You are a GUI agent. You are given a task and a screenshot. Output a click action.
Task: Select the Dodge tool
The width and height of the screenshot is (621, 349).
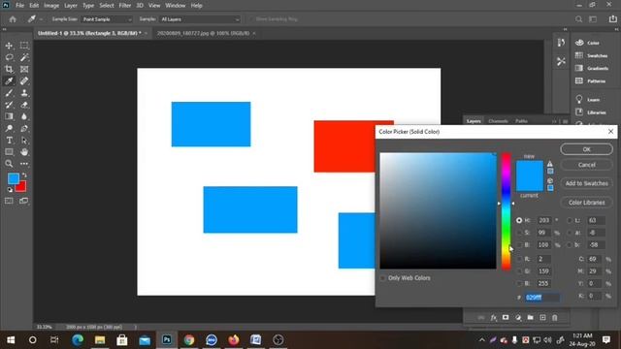click(9, 128)
